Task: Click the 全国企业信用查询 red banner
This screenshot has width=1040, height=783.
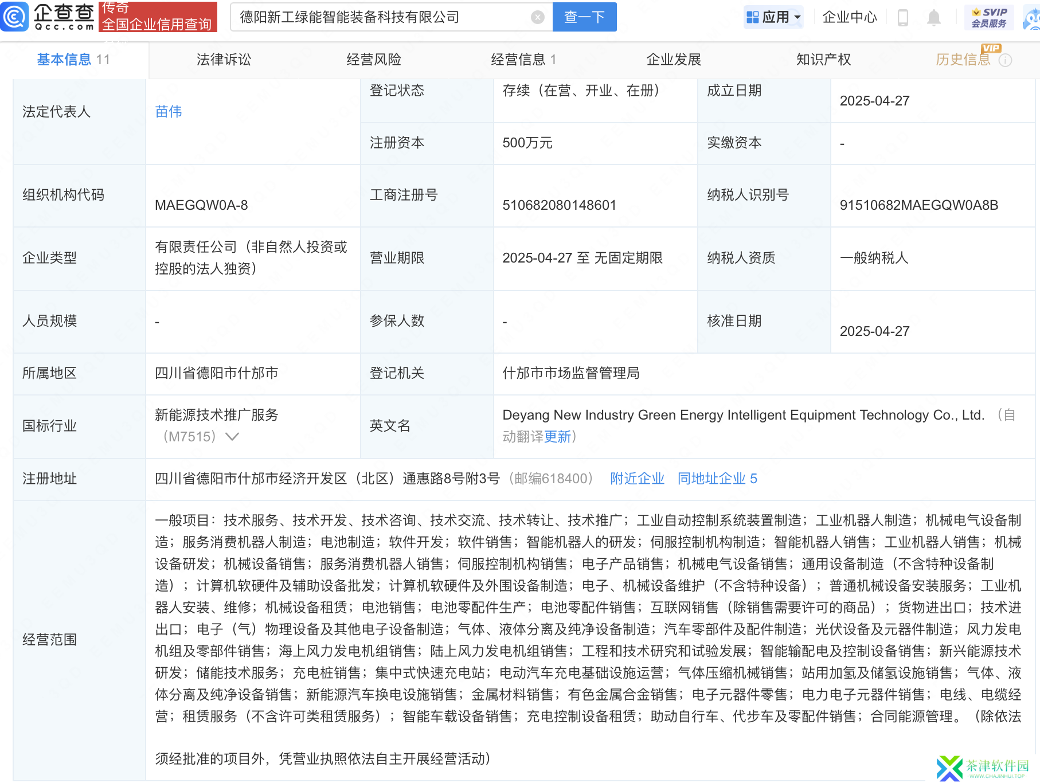Action: [x=158, y=17]
